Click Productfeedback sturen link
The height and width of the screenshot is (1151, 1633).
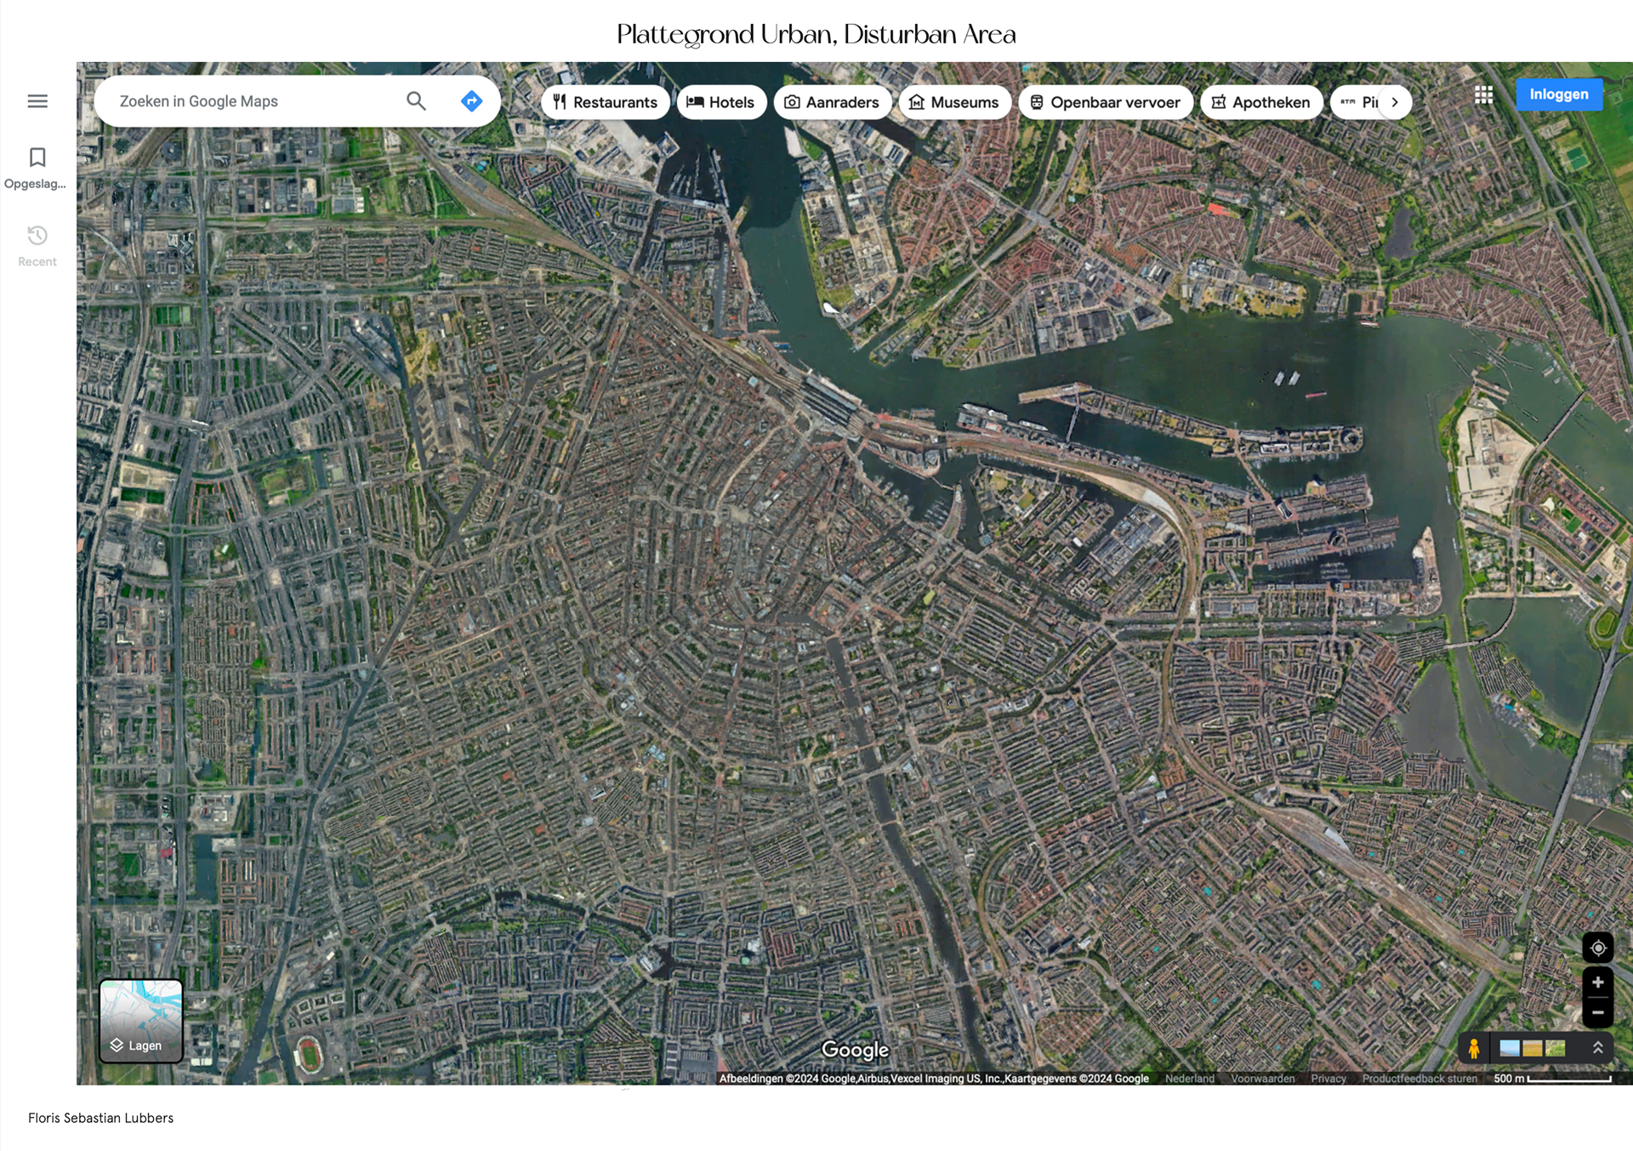pos(1420,1079)
